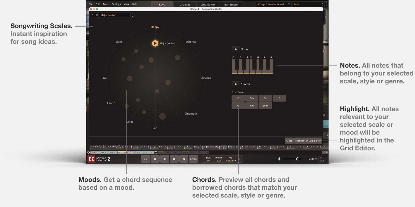Select the Jazz style label
This screenshot has height=207, width=415.
(x=104, y=78)
